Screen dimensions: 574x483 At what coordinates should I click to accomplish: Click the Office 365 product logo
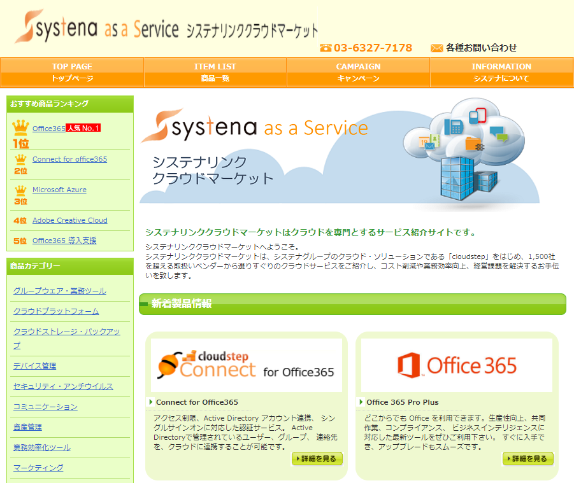pos(457,365)
